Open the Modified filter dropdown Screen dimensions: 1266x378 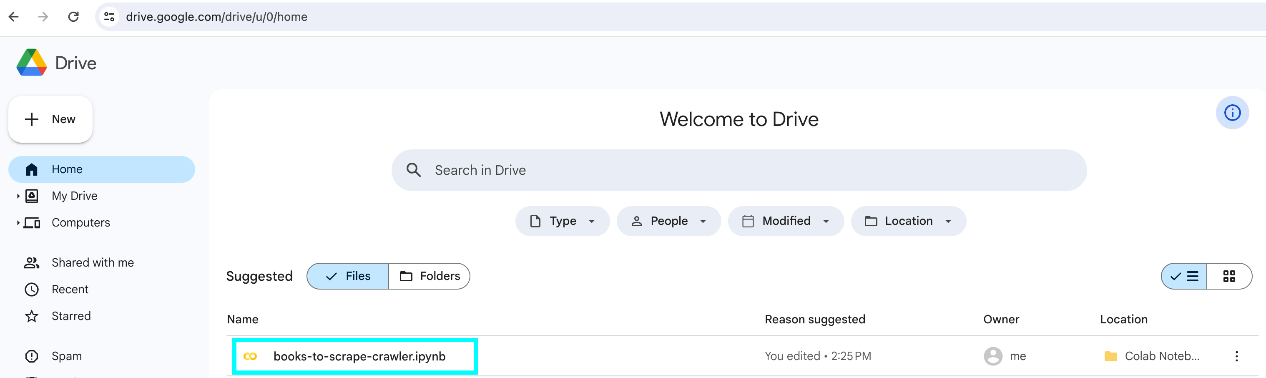785,221
